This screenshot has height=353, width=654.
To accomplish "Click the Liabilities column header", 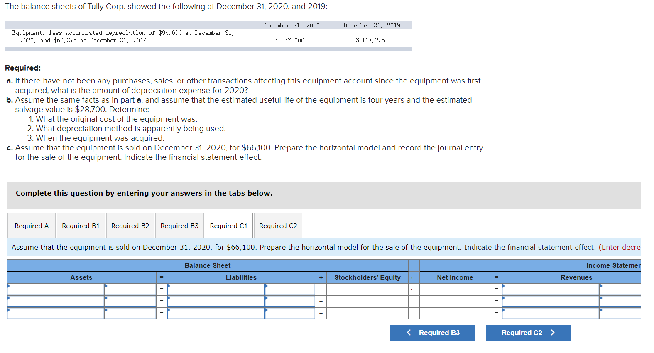I will pos(241,277).
